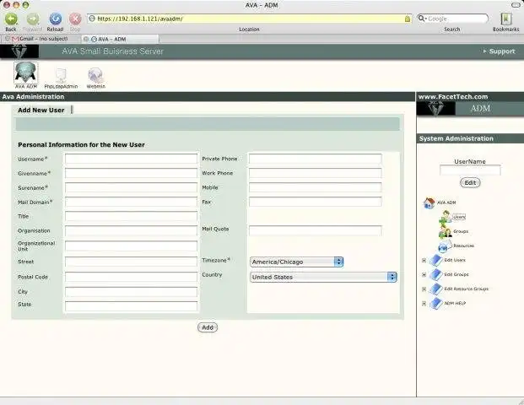This screenshot has height=405, width=524.
Task: Open the Country United States dropdown
Action: click(x=323, y=277)
